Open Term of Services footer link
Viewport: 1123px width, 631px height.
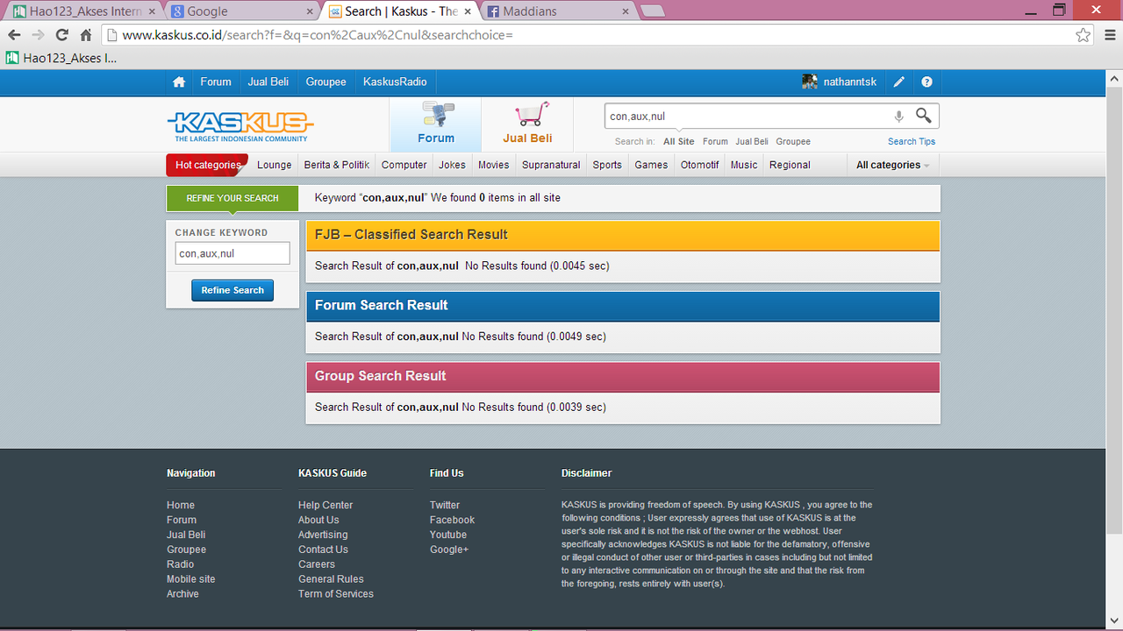point(336,594)
